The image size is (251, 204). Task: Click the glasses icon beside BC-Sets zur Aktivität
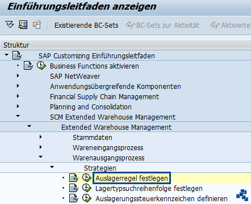point(131,25)
